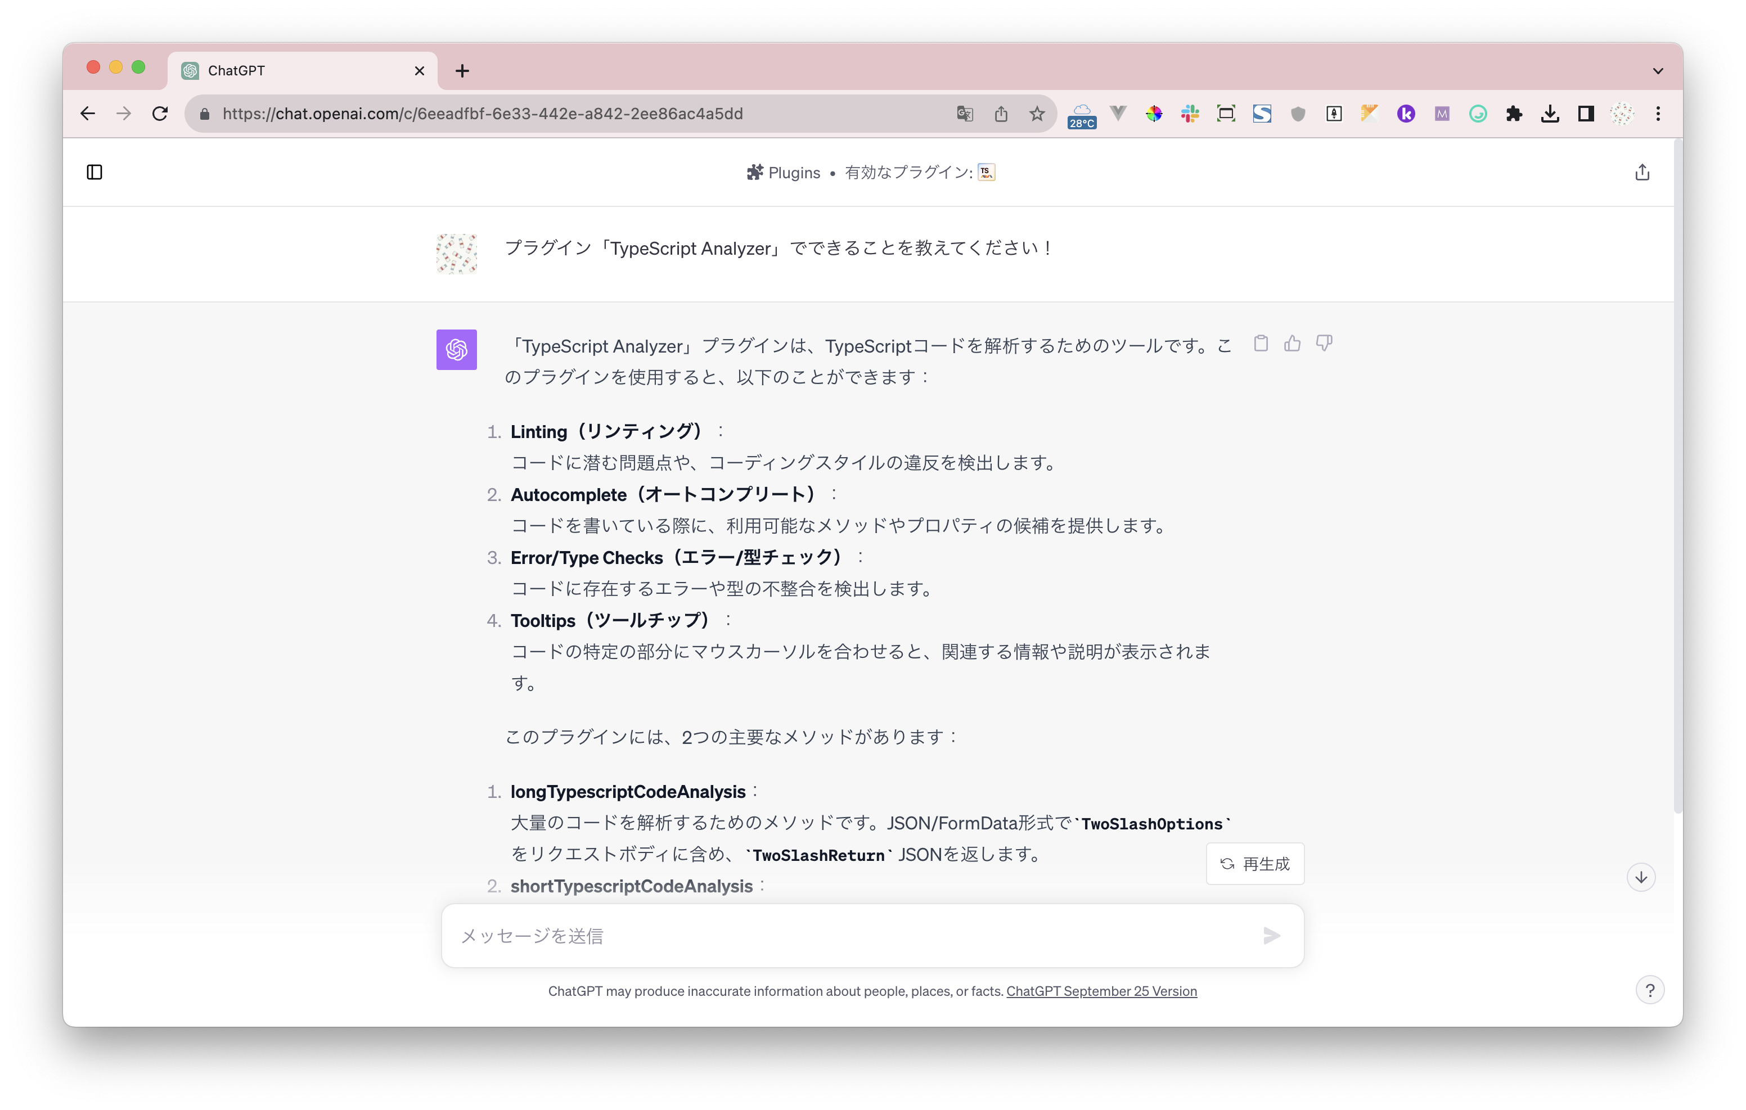Click the share conversation icon at top right
This screenshot has width=1746, height=1110.
tap(1641, 172)
